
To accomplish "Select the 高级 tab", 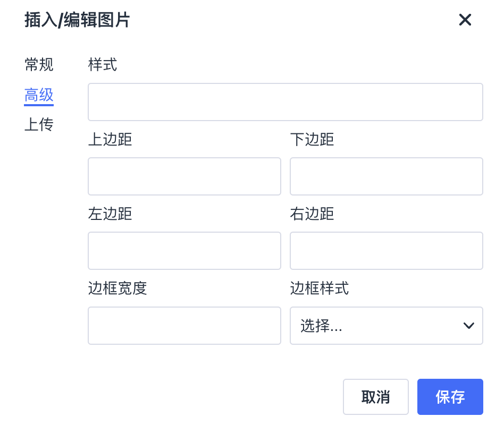I will tap(38, 95).
